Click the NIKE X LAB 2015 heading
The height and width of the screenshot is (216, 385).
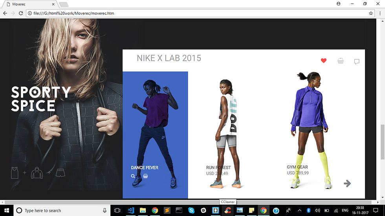tap(169, 58)
